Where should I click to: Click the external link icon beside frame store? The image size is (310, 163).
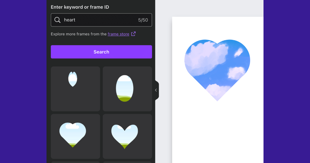(x=133, y=34)
